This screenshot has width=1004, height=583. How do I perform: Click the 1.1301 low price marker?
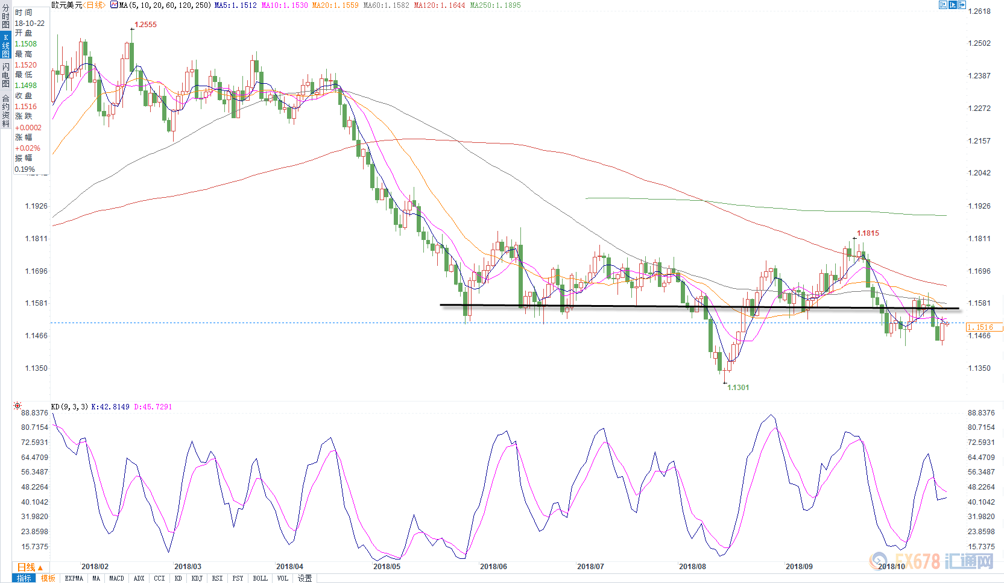pyautogui.click(x=738, y=388)
